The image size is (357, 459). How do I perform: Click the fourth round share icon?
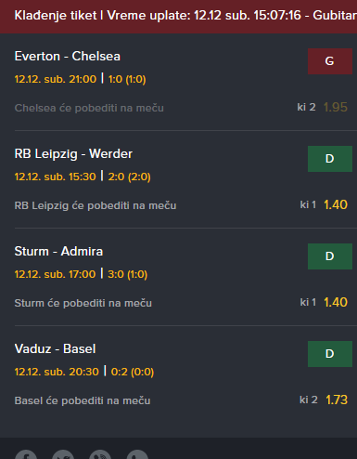(137, 455)
